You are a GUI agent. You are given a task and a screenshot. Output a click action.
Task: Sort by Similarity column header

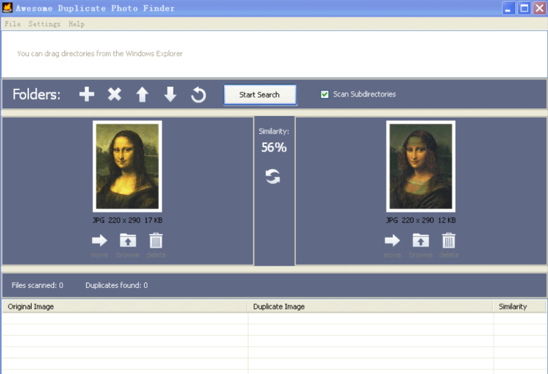point(519,306)
